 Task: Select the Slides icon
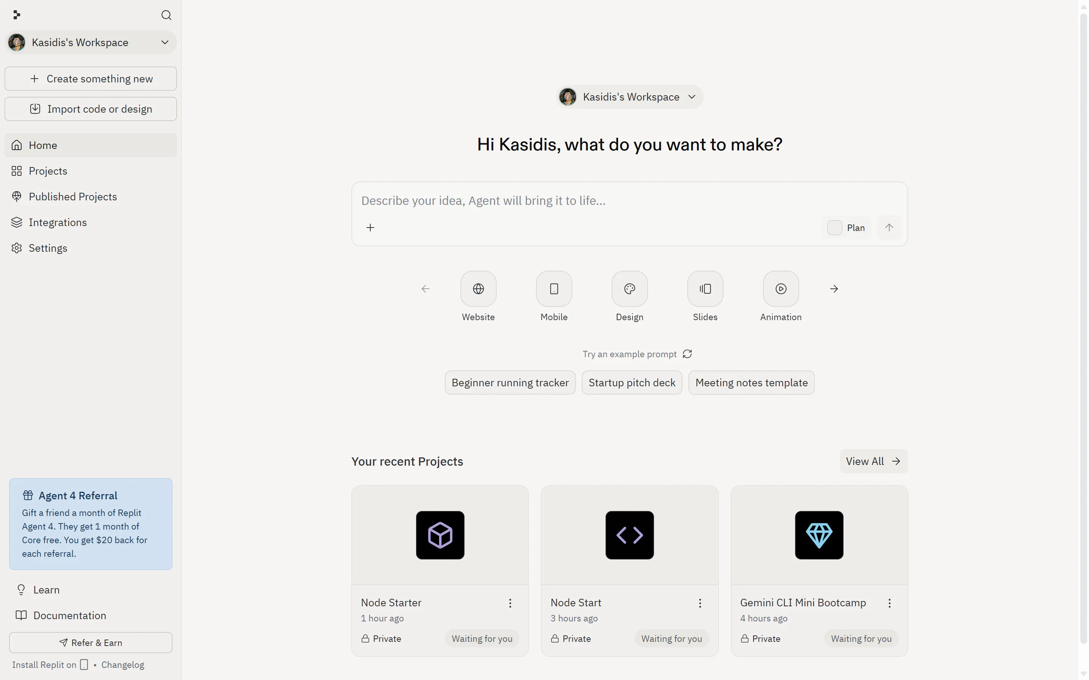[x=705, y=289]
